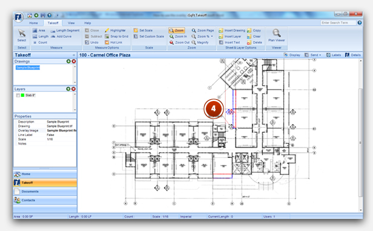Click Insert Drawing in ribbon
Image resolution: width=373 pixels, height=231 pixels.
(232, 30)
